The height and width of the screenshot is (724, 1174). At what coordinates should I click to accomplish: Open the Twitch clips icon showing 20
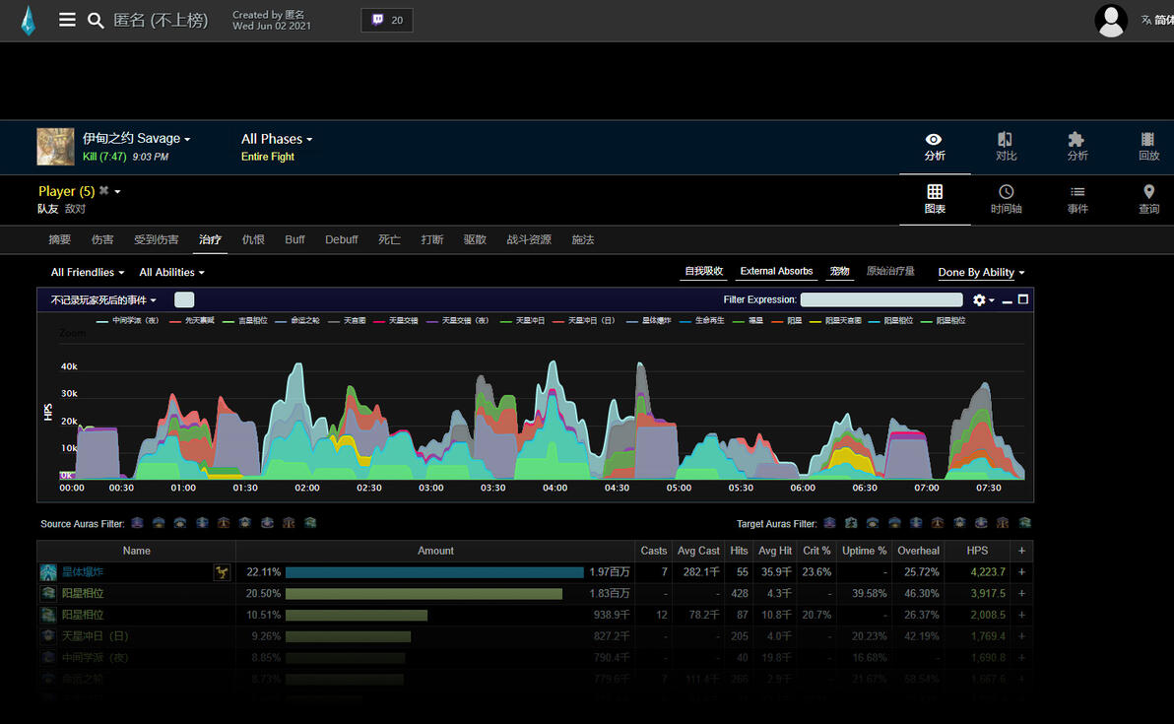coord(387,21)
